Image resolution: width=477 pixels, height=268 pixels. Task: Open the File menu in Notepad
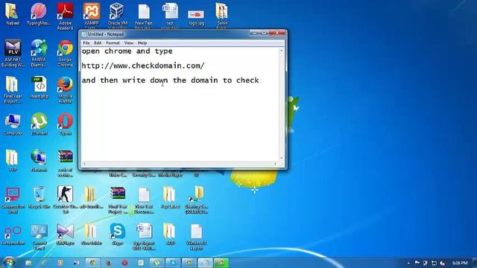pyautogui.click(x=86, y=43)
